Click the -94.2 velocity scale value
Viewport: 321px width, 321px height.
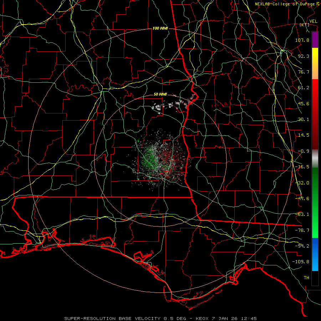[302, 246]
